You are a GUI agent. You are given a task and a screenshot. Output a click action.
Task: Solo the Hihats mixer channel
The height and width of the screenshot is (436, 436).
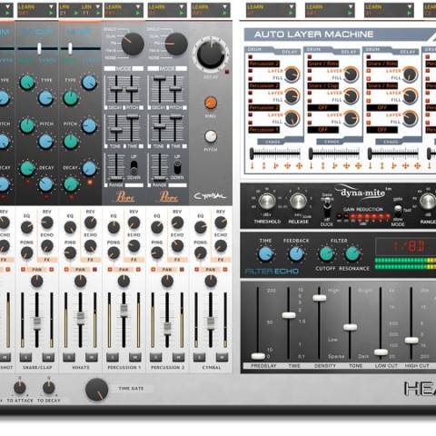click(x=69, y=357)
